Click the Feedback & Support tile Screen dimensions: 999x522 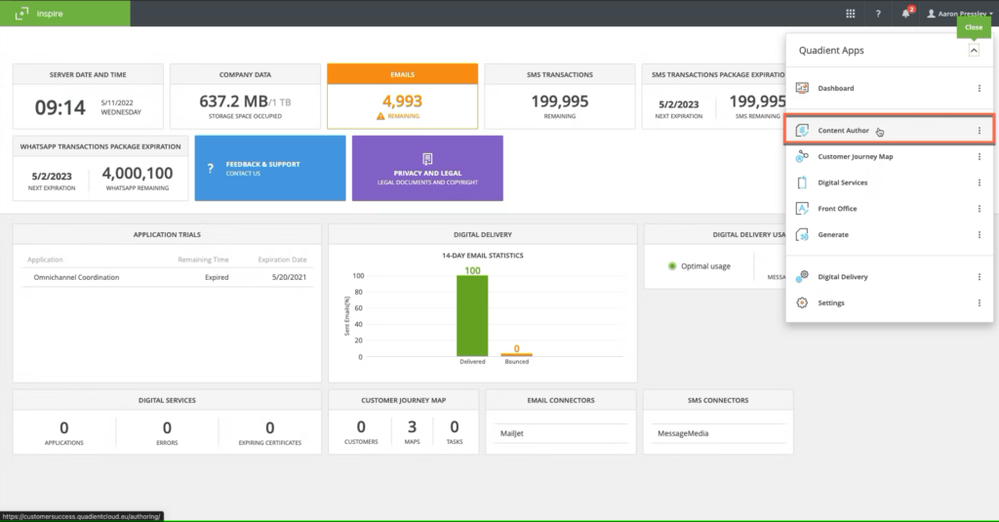point(270,168)
